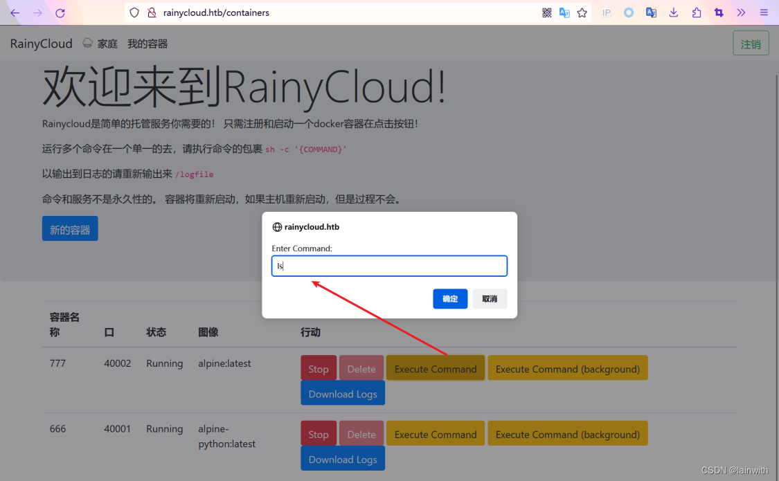Open the 家庭 navigation link
Image resolution: width=779 pixels, height=481 pixels.
tap(107, 44)
